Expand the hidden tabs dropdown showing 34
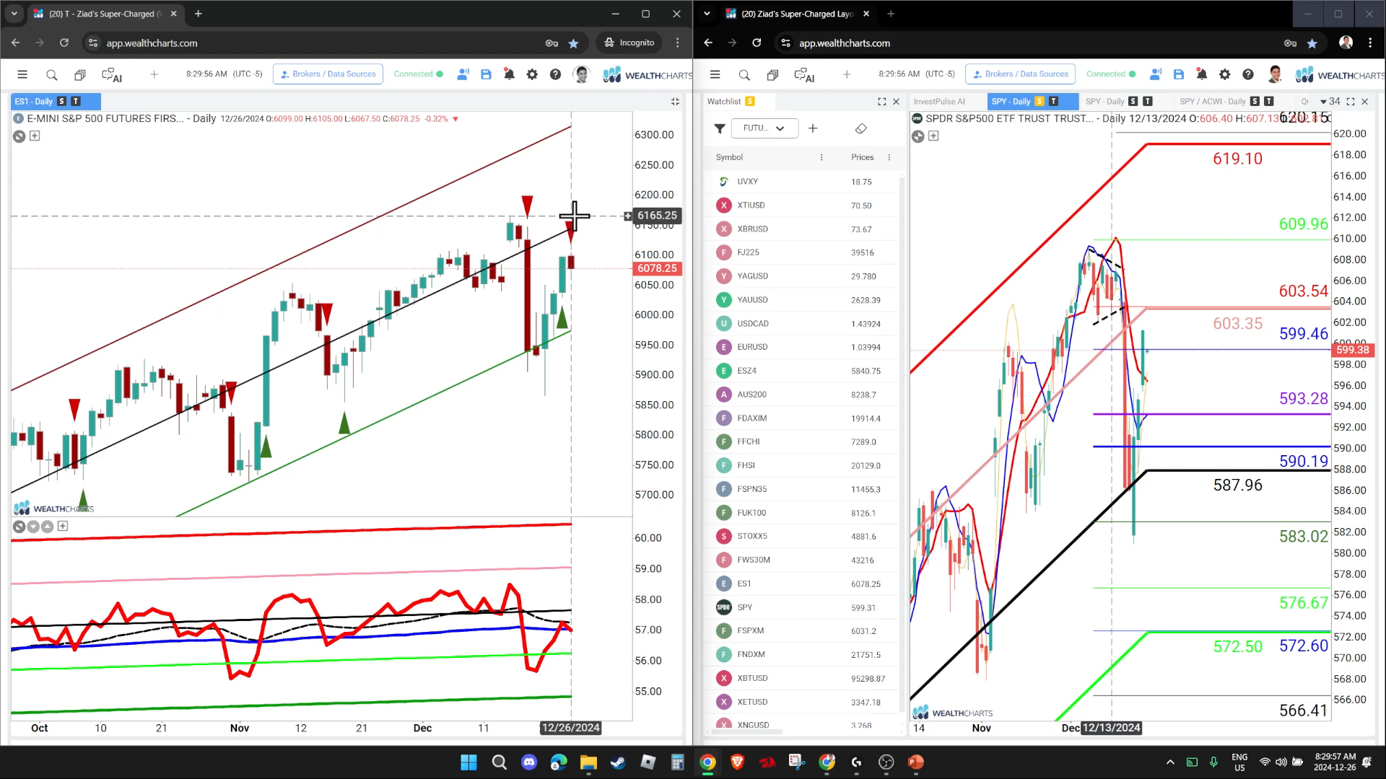 pyautogui.click(x=1329, y=102)
